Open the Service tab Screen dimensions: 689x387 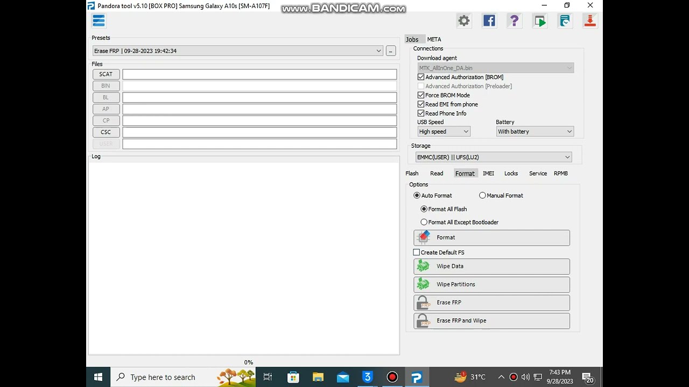click(538, 174)
